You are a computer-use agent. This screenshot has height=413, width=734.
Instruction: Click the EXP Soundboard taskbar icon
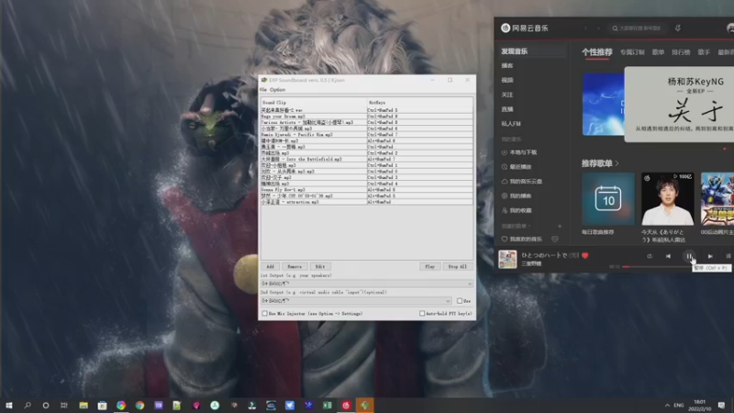coord(364,405)
